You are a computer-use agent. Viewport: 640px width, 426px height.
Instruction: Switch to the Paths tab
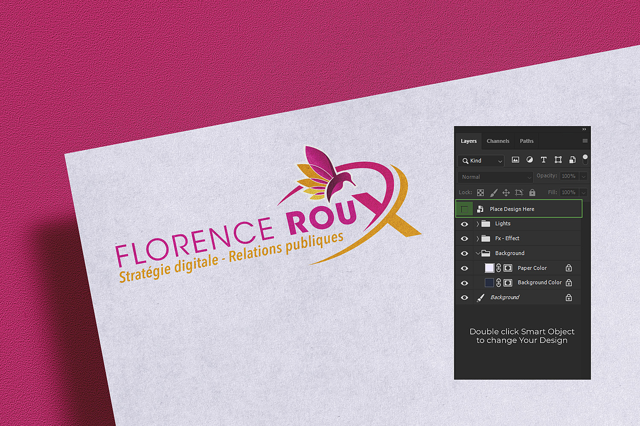[527, 141]
